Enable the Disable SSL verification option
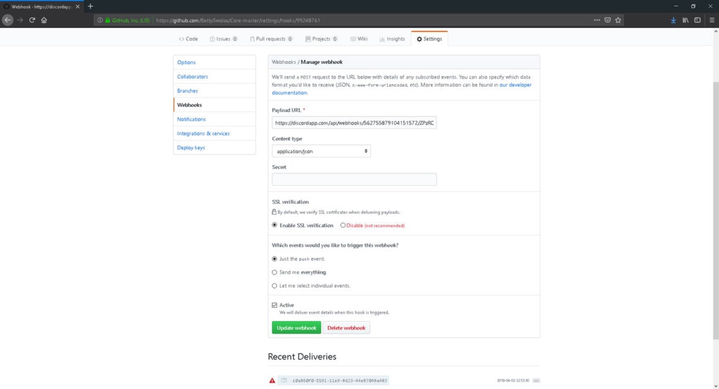 tap(342, 225)
